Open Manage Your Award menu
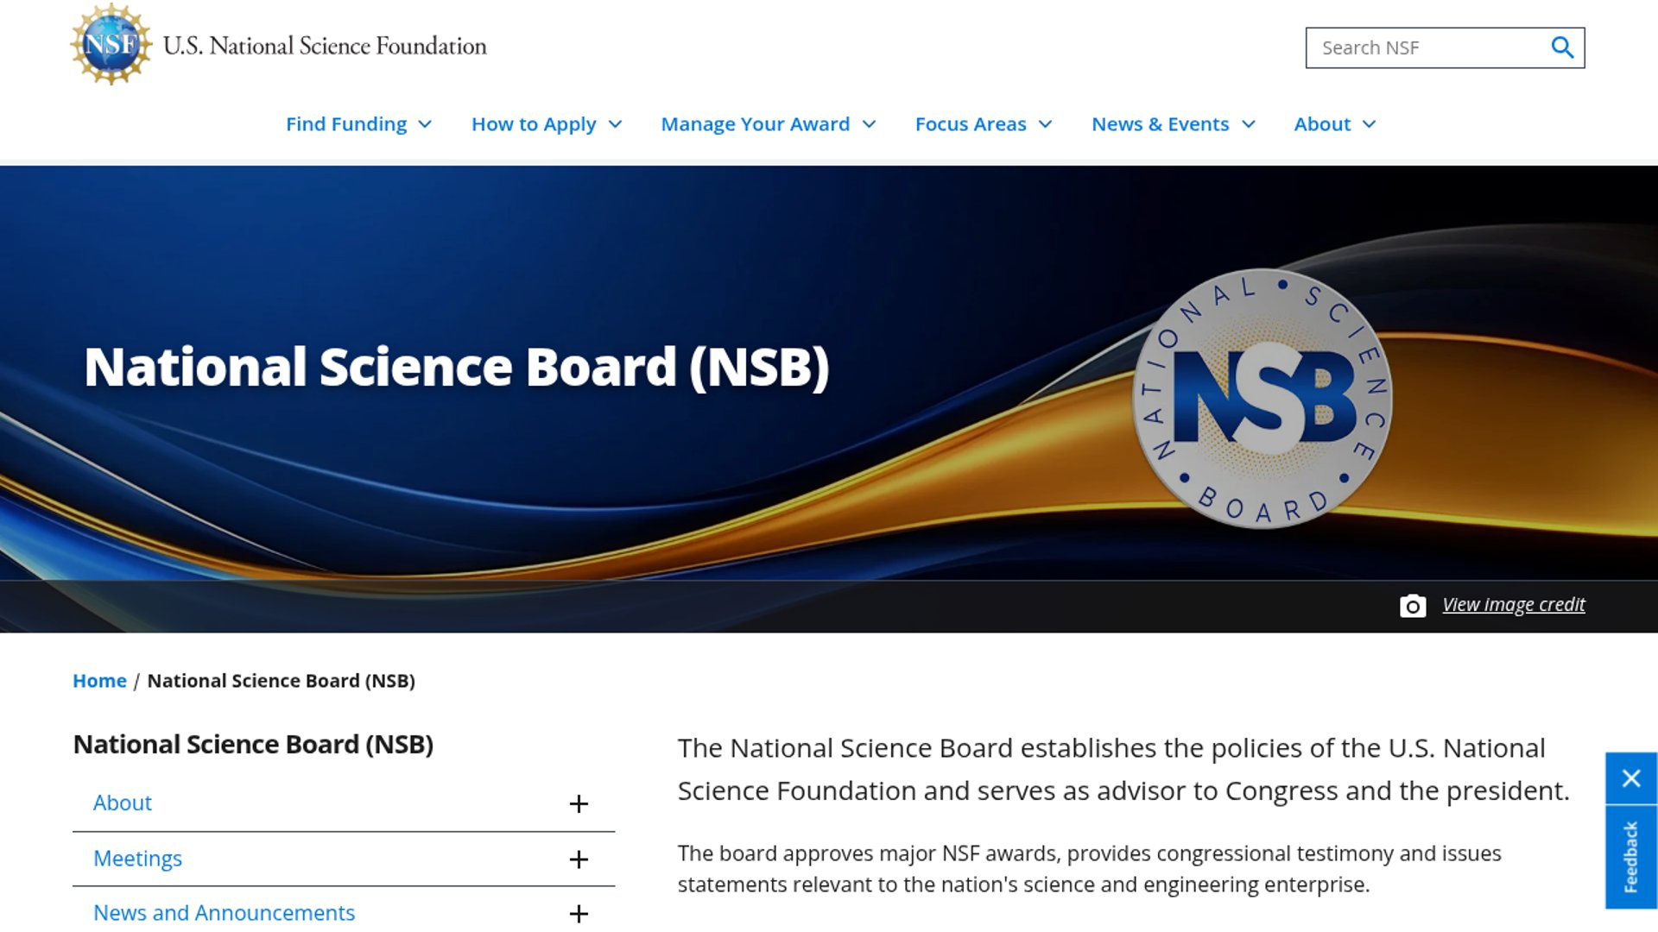The height and width of the screenshot is (932, 1658). (768, 124)
